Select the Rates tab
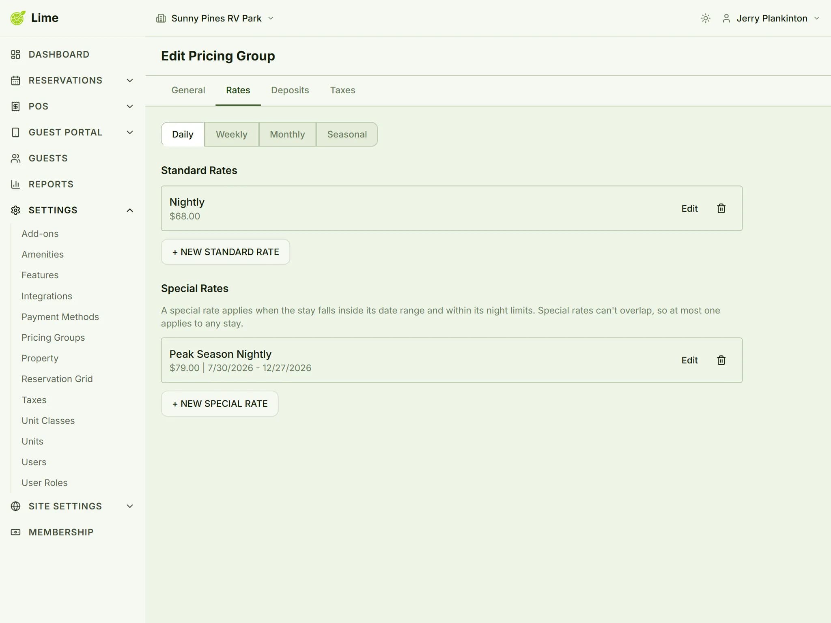This screenshot has width=831, height=623. click(238, 90)
